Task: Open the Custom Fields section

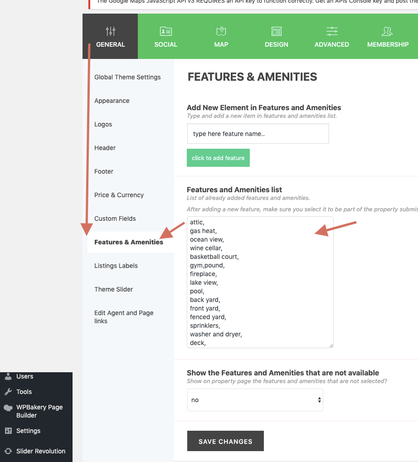Action: click(x=115, y=219)
